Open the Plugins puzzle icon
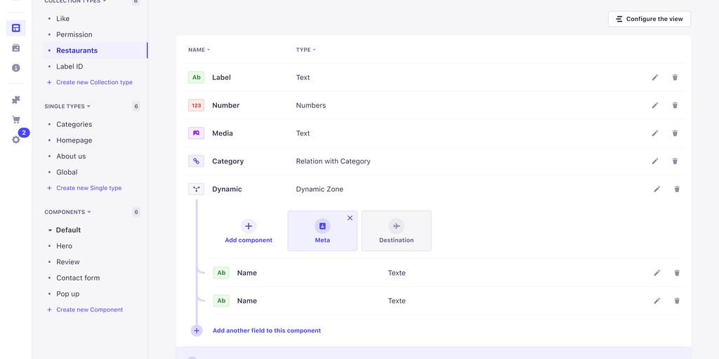The width and height of the screenshot is (719, 359). point(15,100)
